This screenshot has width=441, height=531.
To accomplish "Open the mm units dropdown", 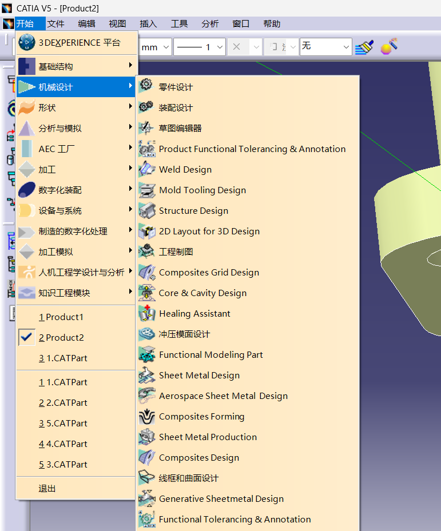I will click(154, 47).
